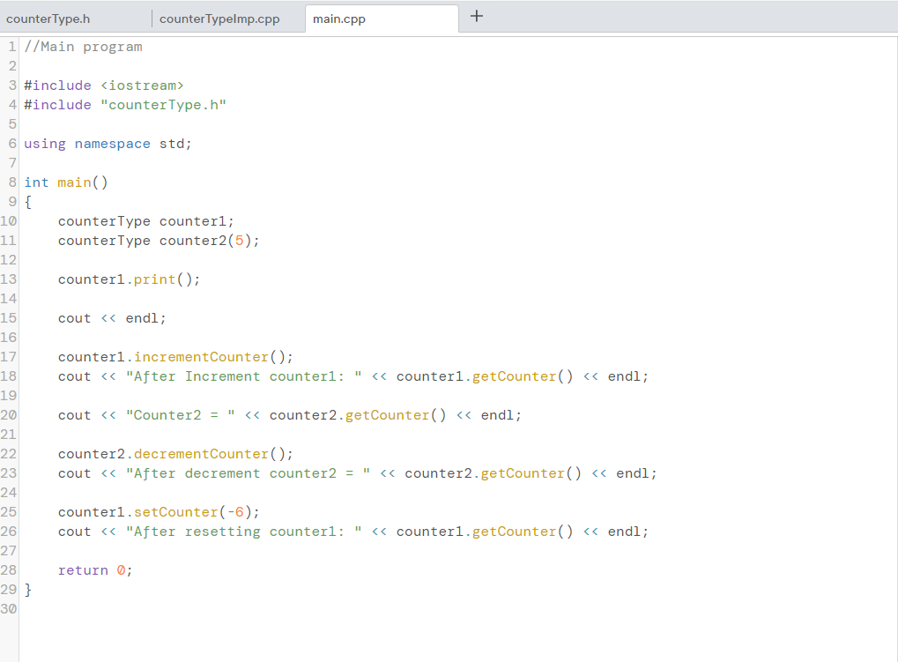Click the counterType.h include string on line 4
Screen dimensions: 898x662
(x=164, y=104)
